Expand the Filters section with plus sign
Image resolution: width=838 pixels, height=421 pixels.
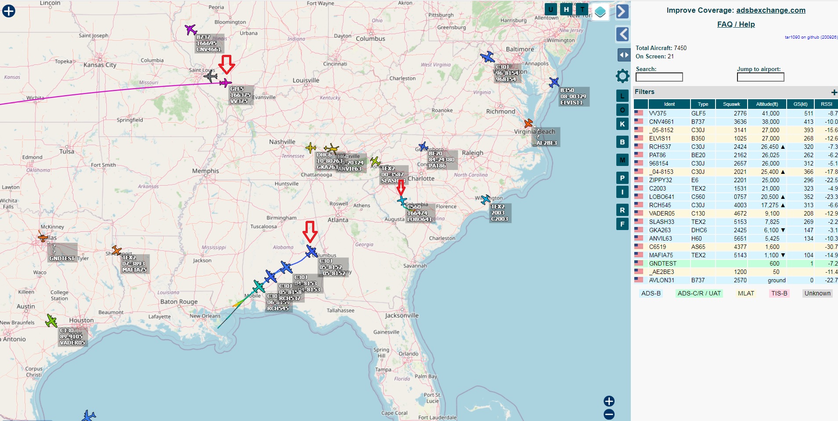pyautogui.click(x=834, y=92)
